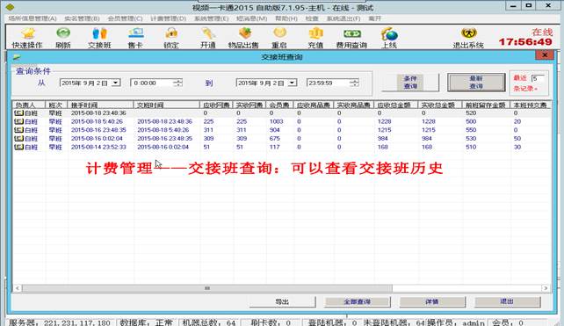Click the 锁定 lock icon
564x326 pixels.
coord(171,38)
